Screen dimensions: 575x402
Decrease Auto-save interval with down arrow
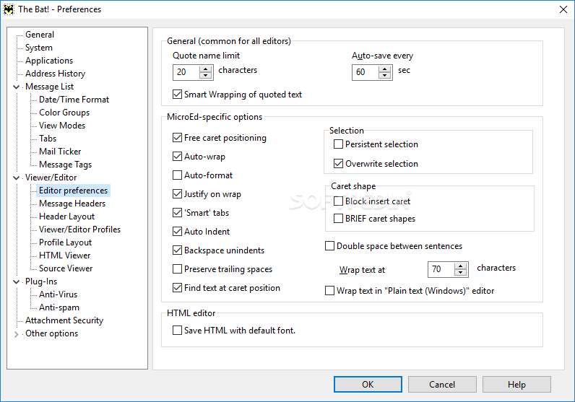pyautogui.click(x=385, y=76)
